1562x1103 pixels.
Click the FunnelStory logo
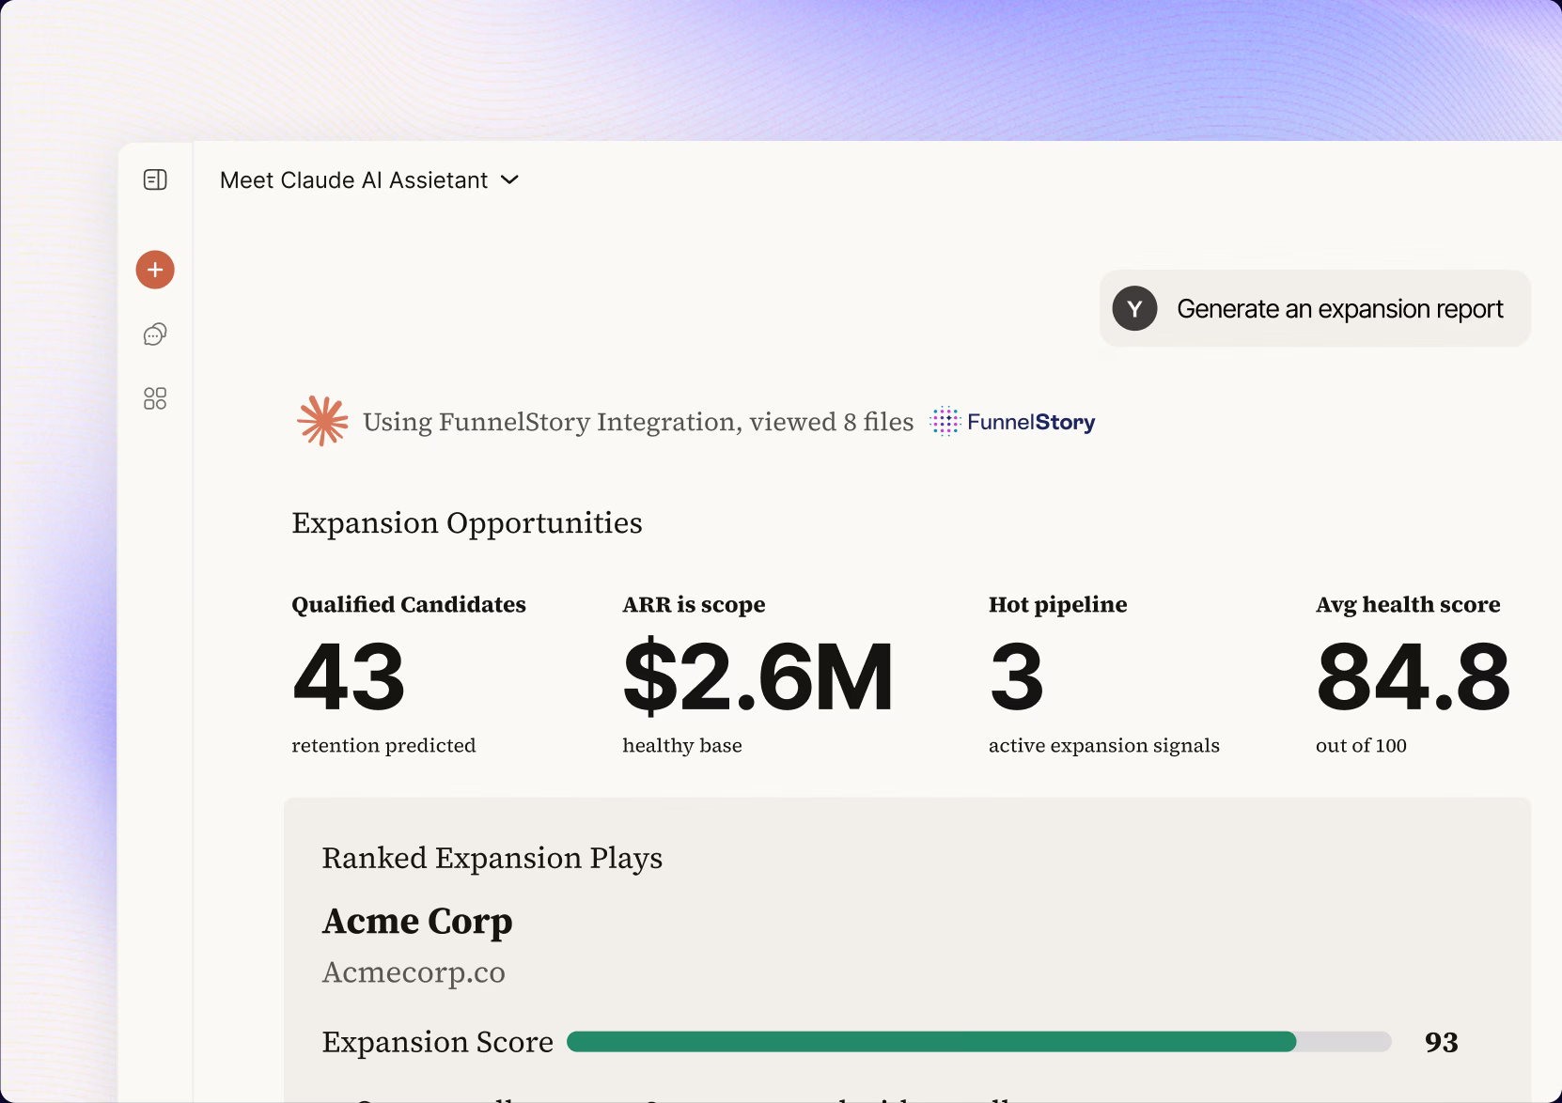1012,422
